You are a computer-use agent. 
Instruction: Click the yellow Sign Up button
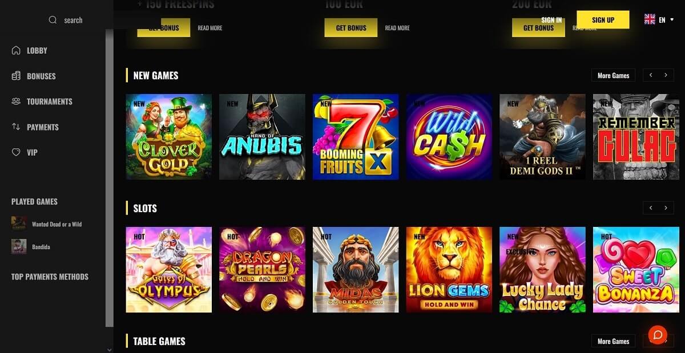603,20
